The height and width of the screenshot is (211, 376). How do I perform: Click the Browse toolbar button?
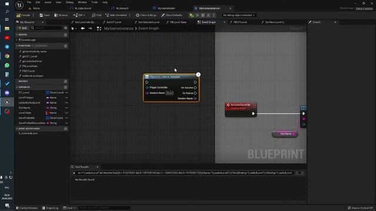(61, 15)
